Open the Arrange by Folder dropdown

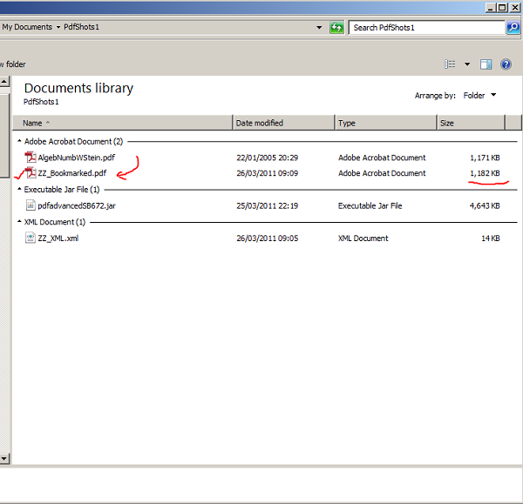[479, 95]
